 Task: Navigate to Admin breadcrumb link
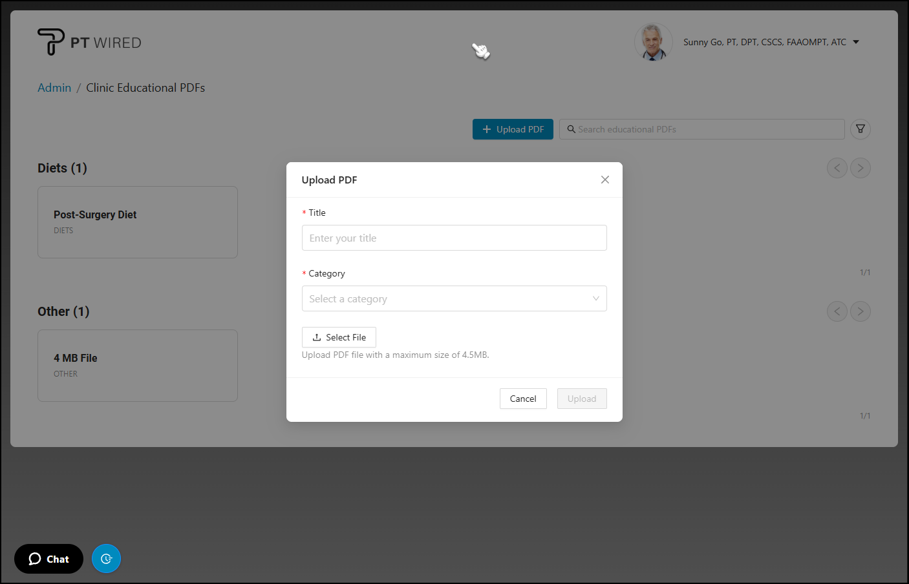[x=54, y=88]
